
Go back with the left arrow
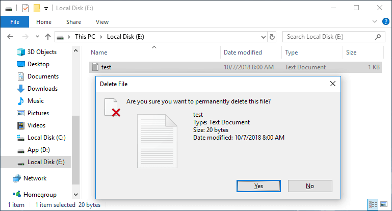click(x=10, y=37)
